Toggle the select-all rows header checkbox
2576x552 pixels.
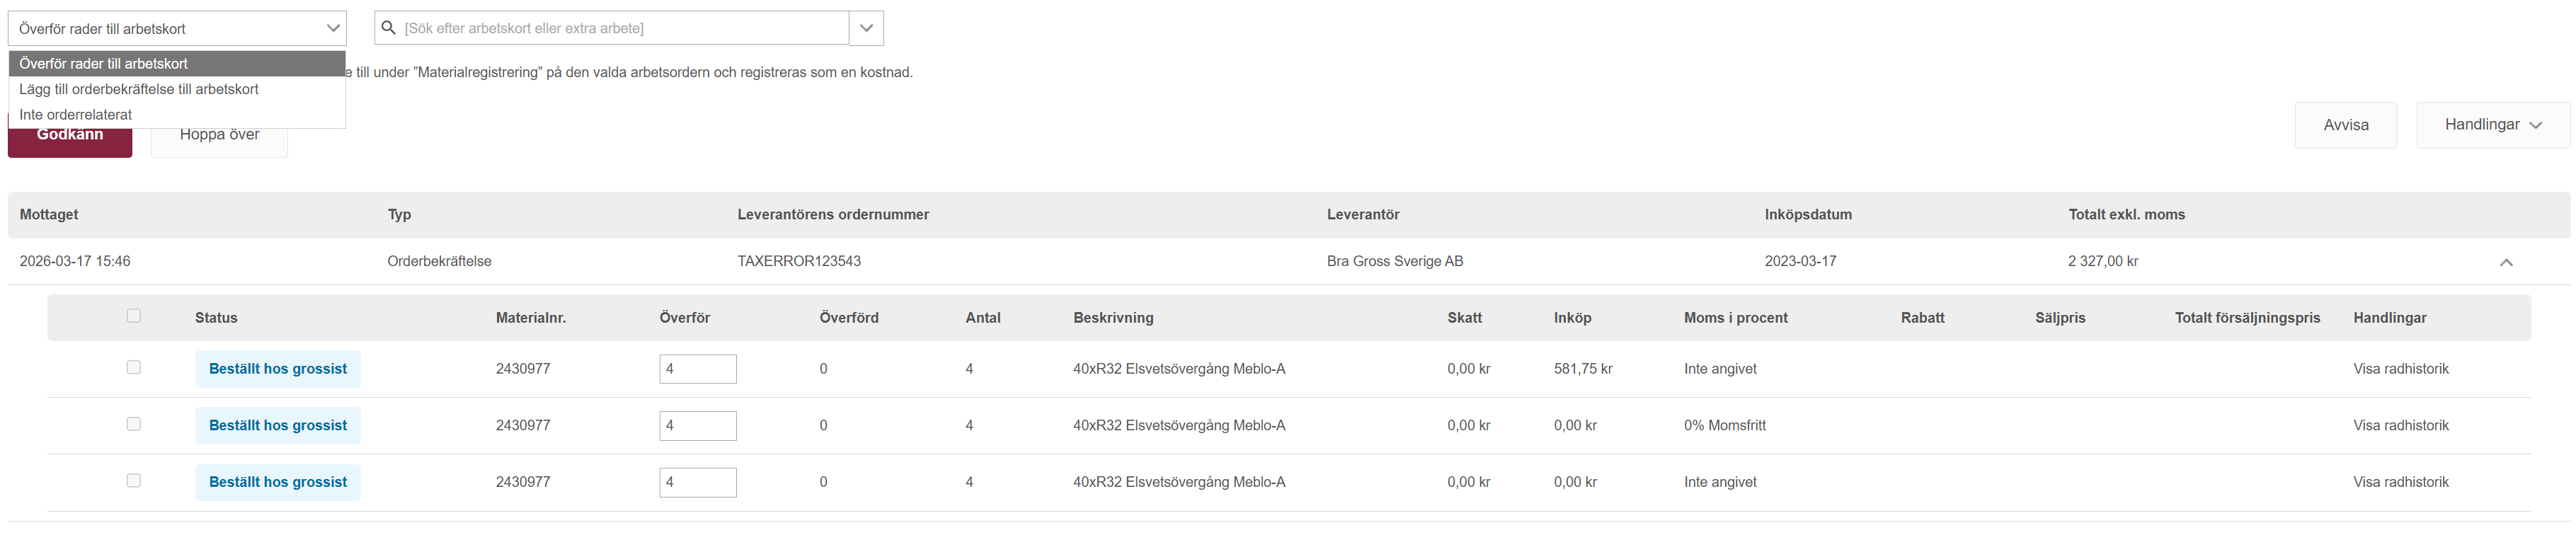pos(134,316)
